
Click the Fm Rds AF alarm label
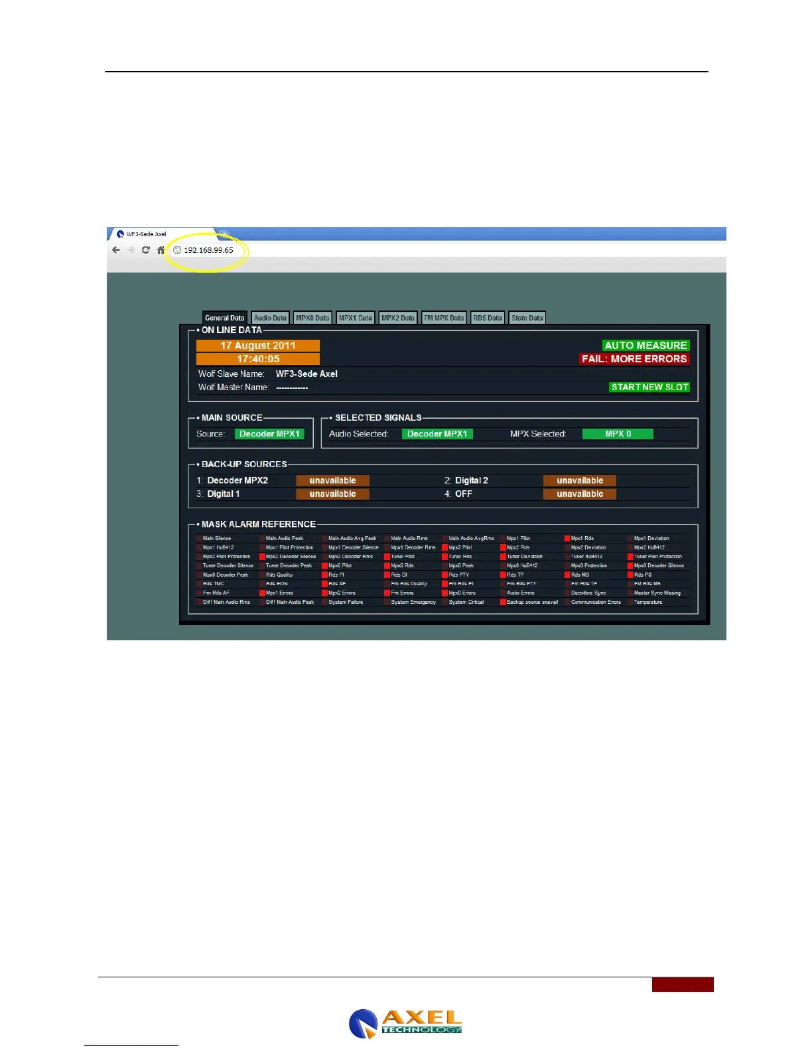tap(216, 593)
